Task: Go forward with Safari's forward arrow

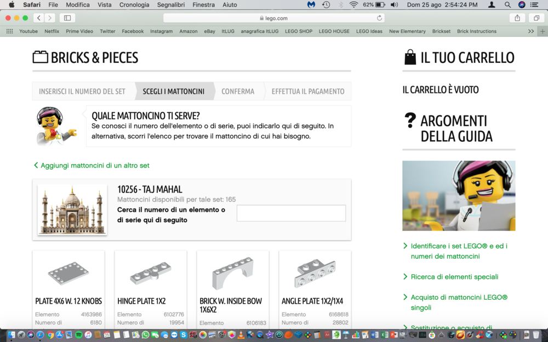Action: tap(50, 18)
